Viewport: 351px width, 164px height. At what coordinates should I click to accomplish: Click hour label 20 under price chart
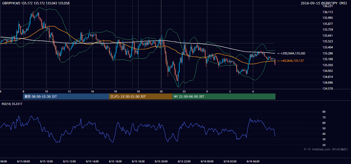pos(161,91)
